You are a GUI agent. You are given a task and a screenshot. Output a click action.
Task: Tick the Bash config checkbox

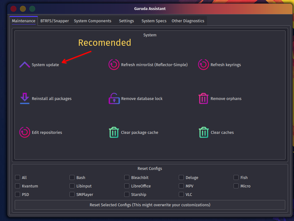tap(72, 177)
